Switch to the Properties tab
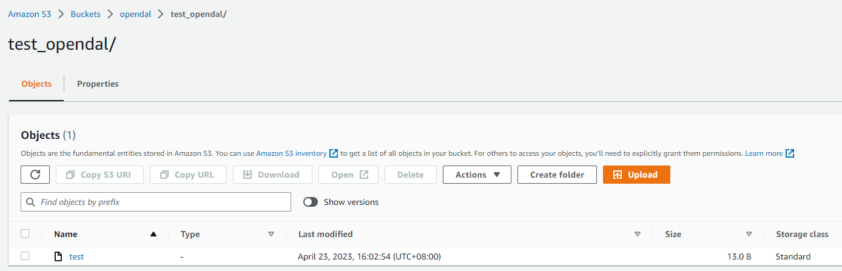This screenshot has width=842, height=271. point(98,84)
